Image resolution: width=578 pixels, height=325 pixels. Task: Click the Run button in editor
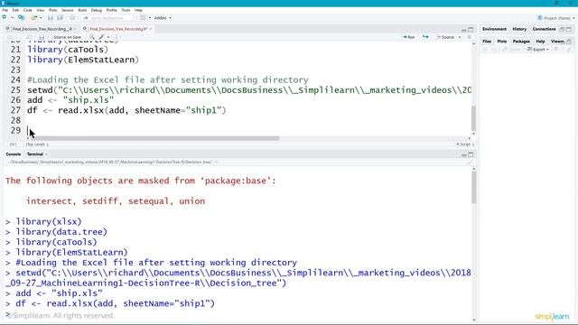(408, 37)
